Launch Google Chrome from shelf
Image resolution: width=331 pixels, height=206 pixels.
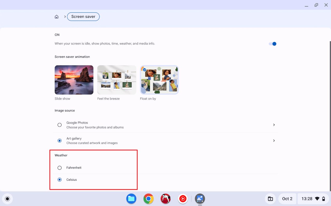pos(148,199)
